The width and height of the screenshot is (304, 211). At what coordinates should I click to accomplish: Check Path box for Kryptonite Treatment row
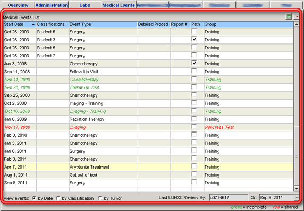click(x=194, y=166)
